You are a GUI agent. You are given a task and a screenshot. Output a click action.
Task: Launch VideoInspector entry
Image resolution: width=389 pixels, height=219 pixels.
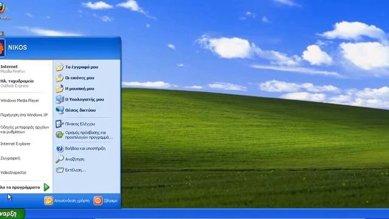[x=13, y=173]
